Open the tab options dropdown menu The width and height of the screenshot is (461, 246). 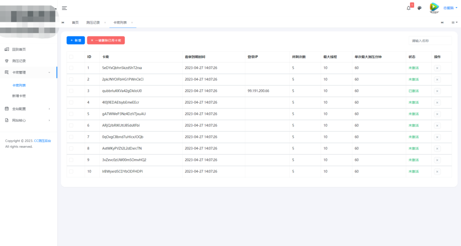coord(454,22)
